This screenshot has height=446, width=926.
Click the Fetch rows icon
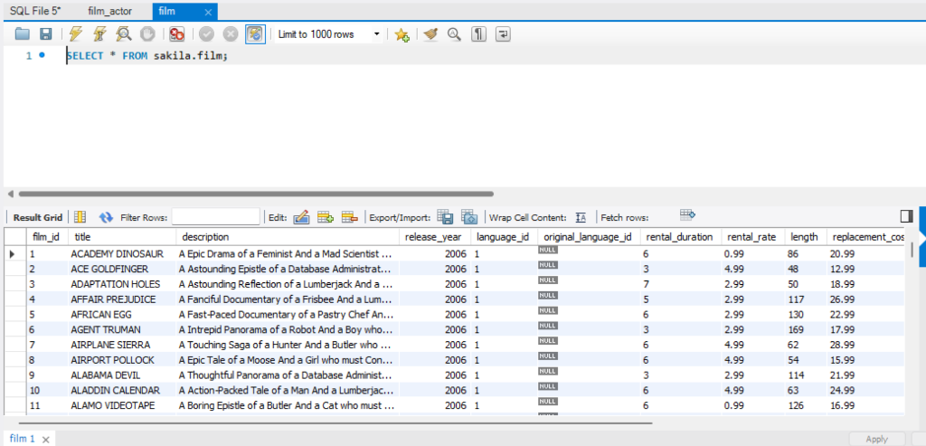pos(687,214)
